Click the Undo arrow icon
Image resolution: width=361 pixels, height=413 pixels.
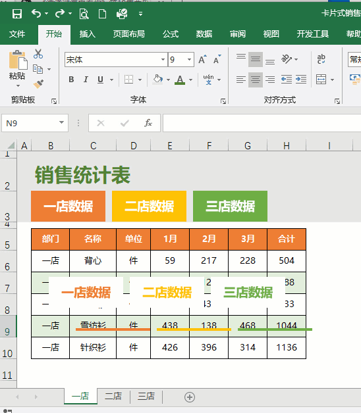(x=36, y=13)
